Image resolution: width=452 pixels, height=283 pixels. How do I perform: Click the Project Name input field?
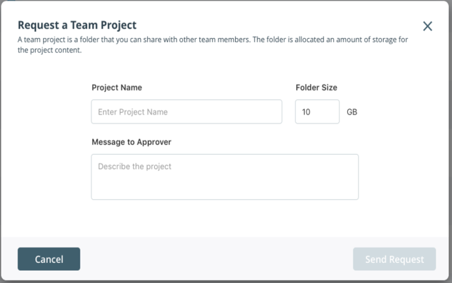pos(186,112)
